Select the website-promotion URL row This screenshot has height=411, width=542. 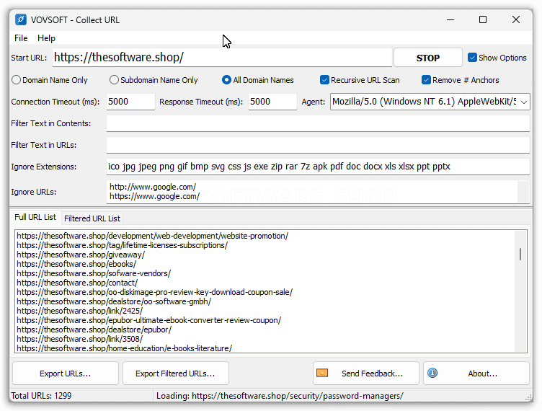[153, 236]
